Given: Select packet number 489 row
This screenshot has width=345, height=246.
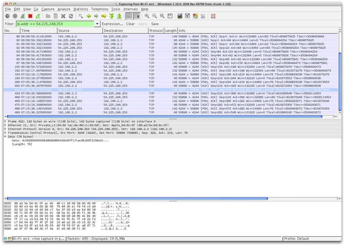Looking at the screenshot, I should click(x=171, y=112).
